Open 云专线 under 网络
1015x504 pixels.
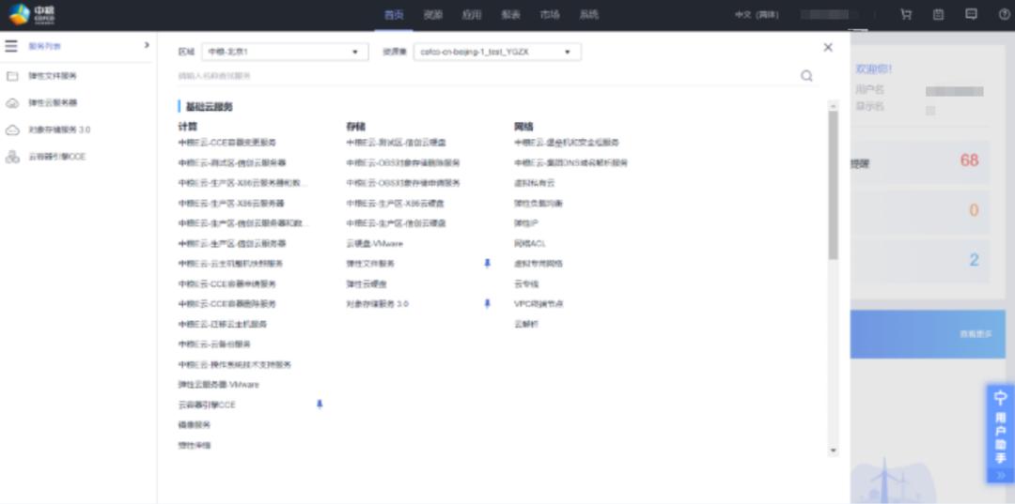pos(526,283)
